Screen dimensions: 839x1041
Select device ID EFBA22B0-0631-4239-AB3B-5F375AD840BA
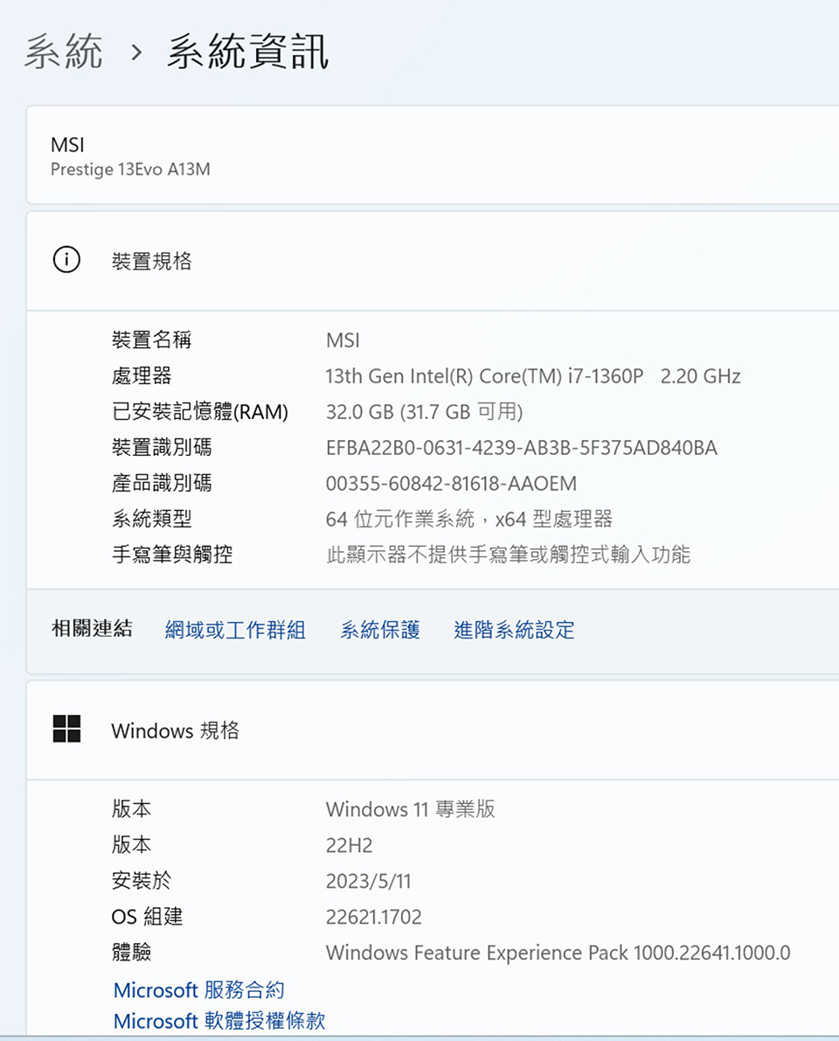click(522, 448)
